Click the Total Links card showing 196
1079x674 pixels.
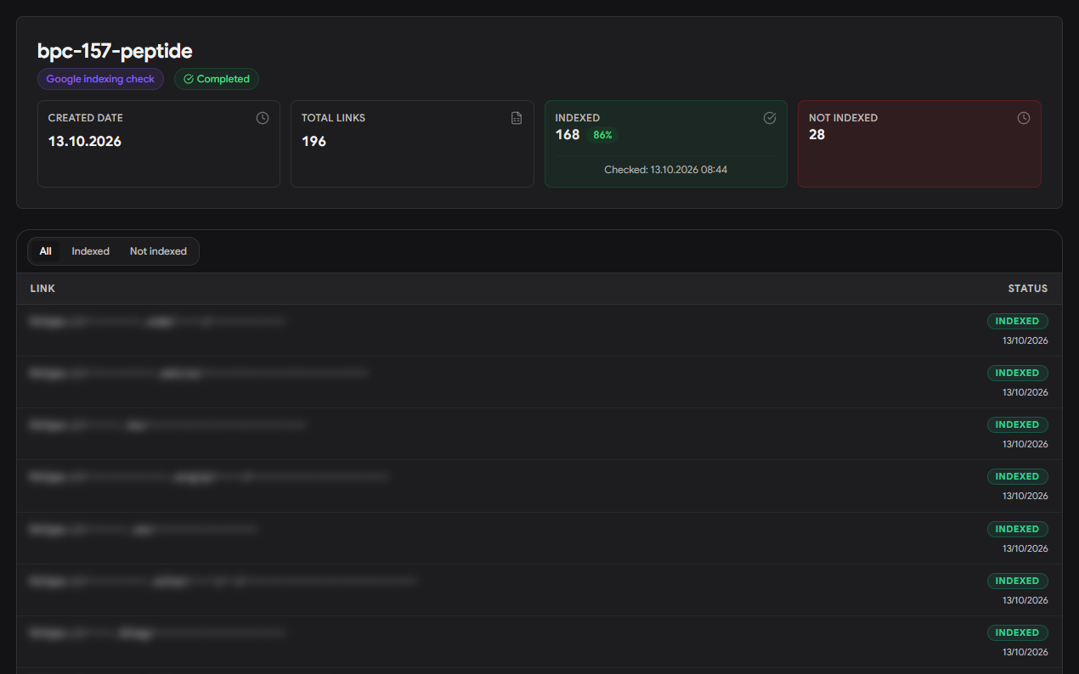pyautogui.click(x=412, y=143)
